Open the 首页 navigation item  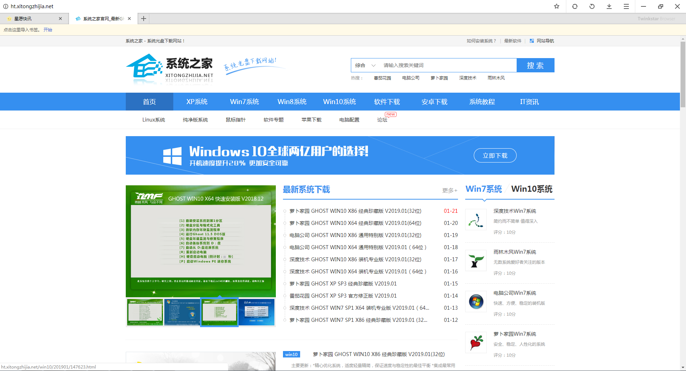149,102
